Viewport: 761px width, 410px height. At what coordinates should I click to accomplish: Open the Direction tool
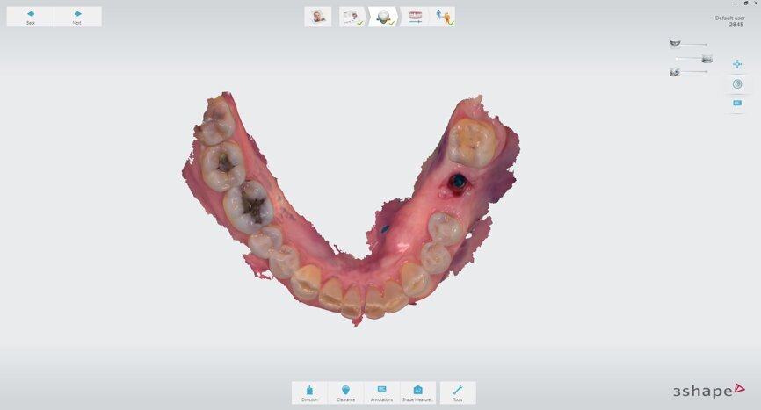(x=309, y=392)
